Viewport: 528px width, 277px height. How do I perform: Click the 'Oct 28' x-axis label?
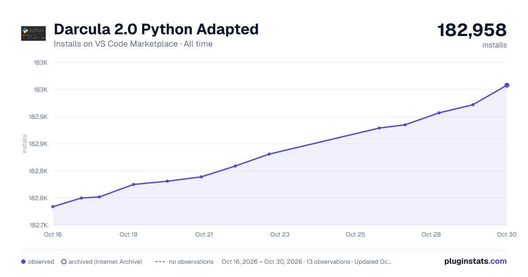431,234
